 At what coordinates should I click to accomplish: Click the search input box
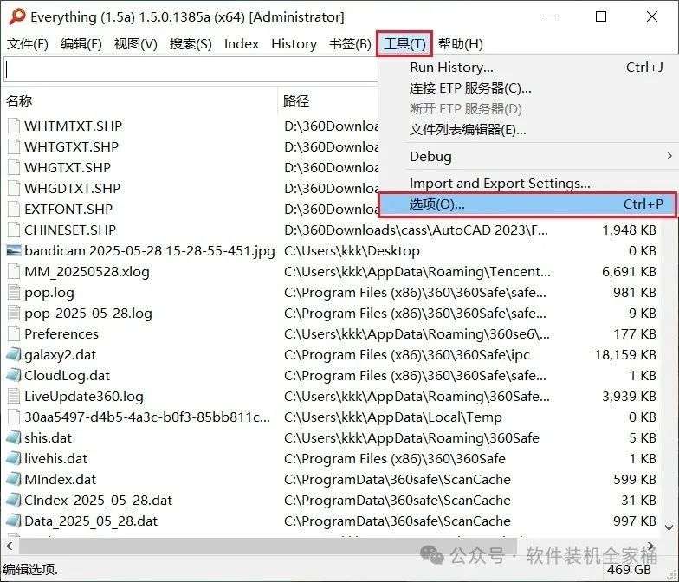click(x=191, y=69)
